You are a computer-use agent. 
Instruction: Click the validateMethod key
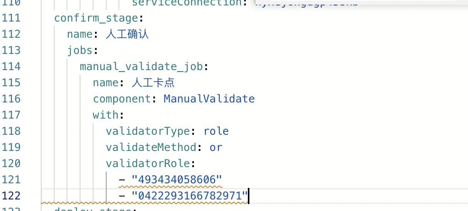pos(151,147)
